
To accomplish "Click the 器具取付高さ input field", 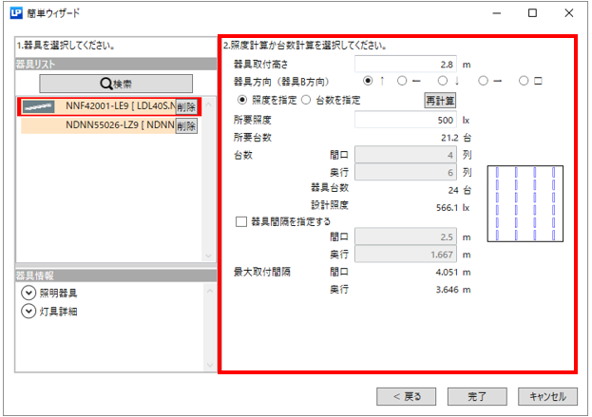I will click(x=406, y=64).
